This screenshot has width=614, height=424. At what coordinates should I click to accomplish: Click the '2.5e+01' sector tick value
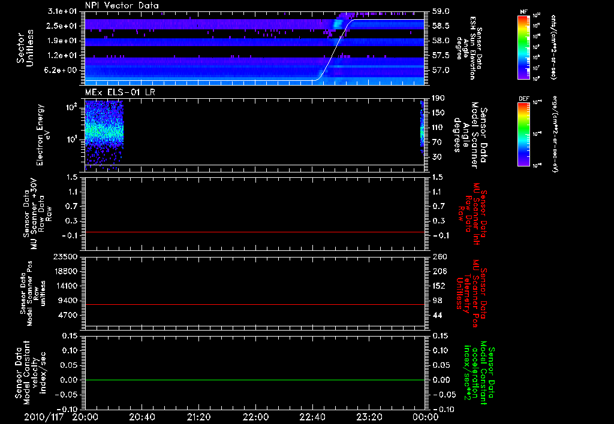(62, 26)
